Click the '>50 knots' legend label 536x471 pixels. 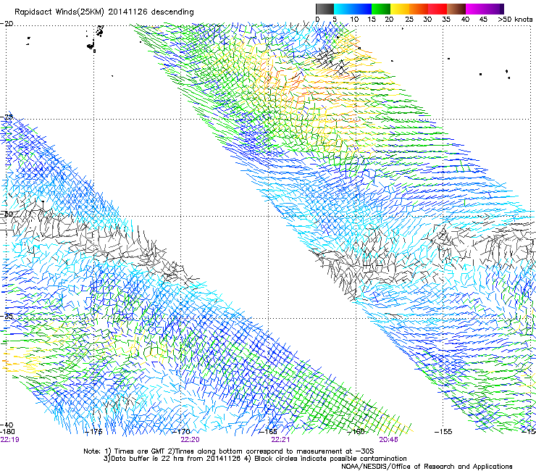pyautogui.click(x=516, y=20)
